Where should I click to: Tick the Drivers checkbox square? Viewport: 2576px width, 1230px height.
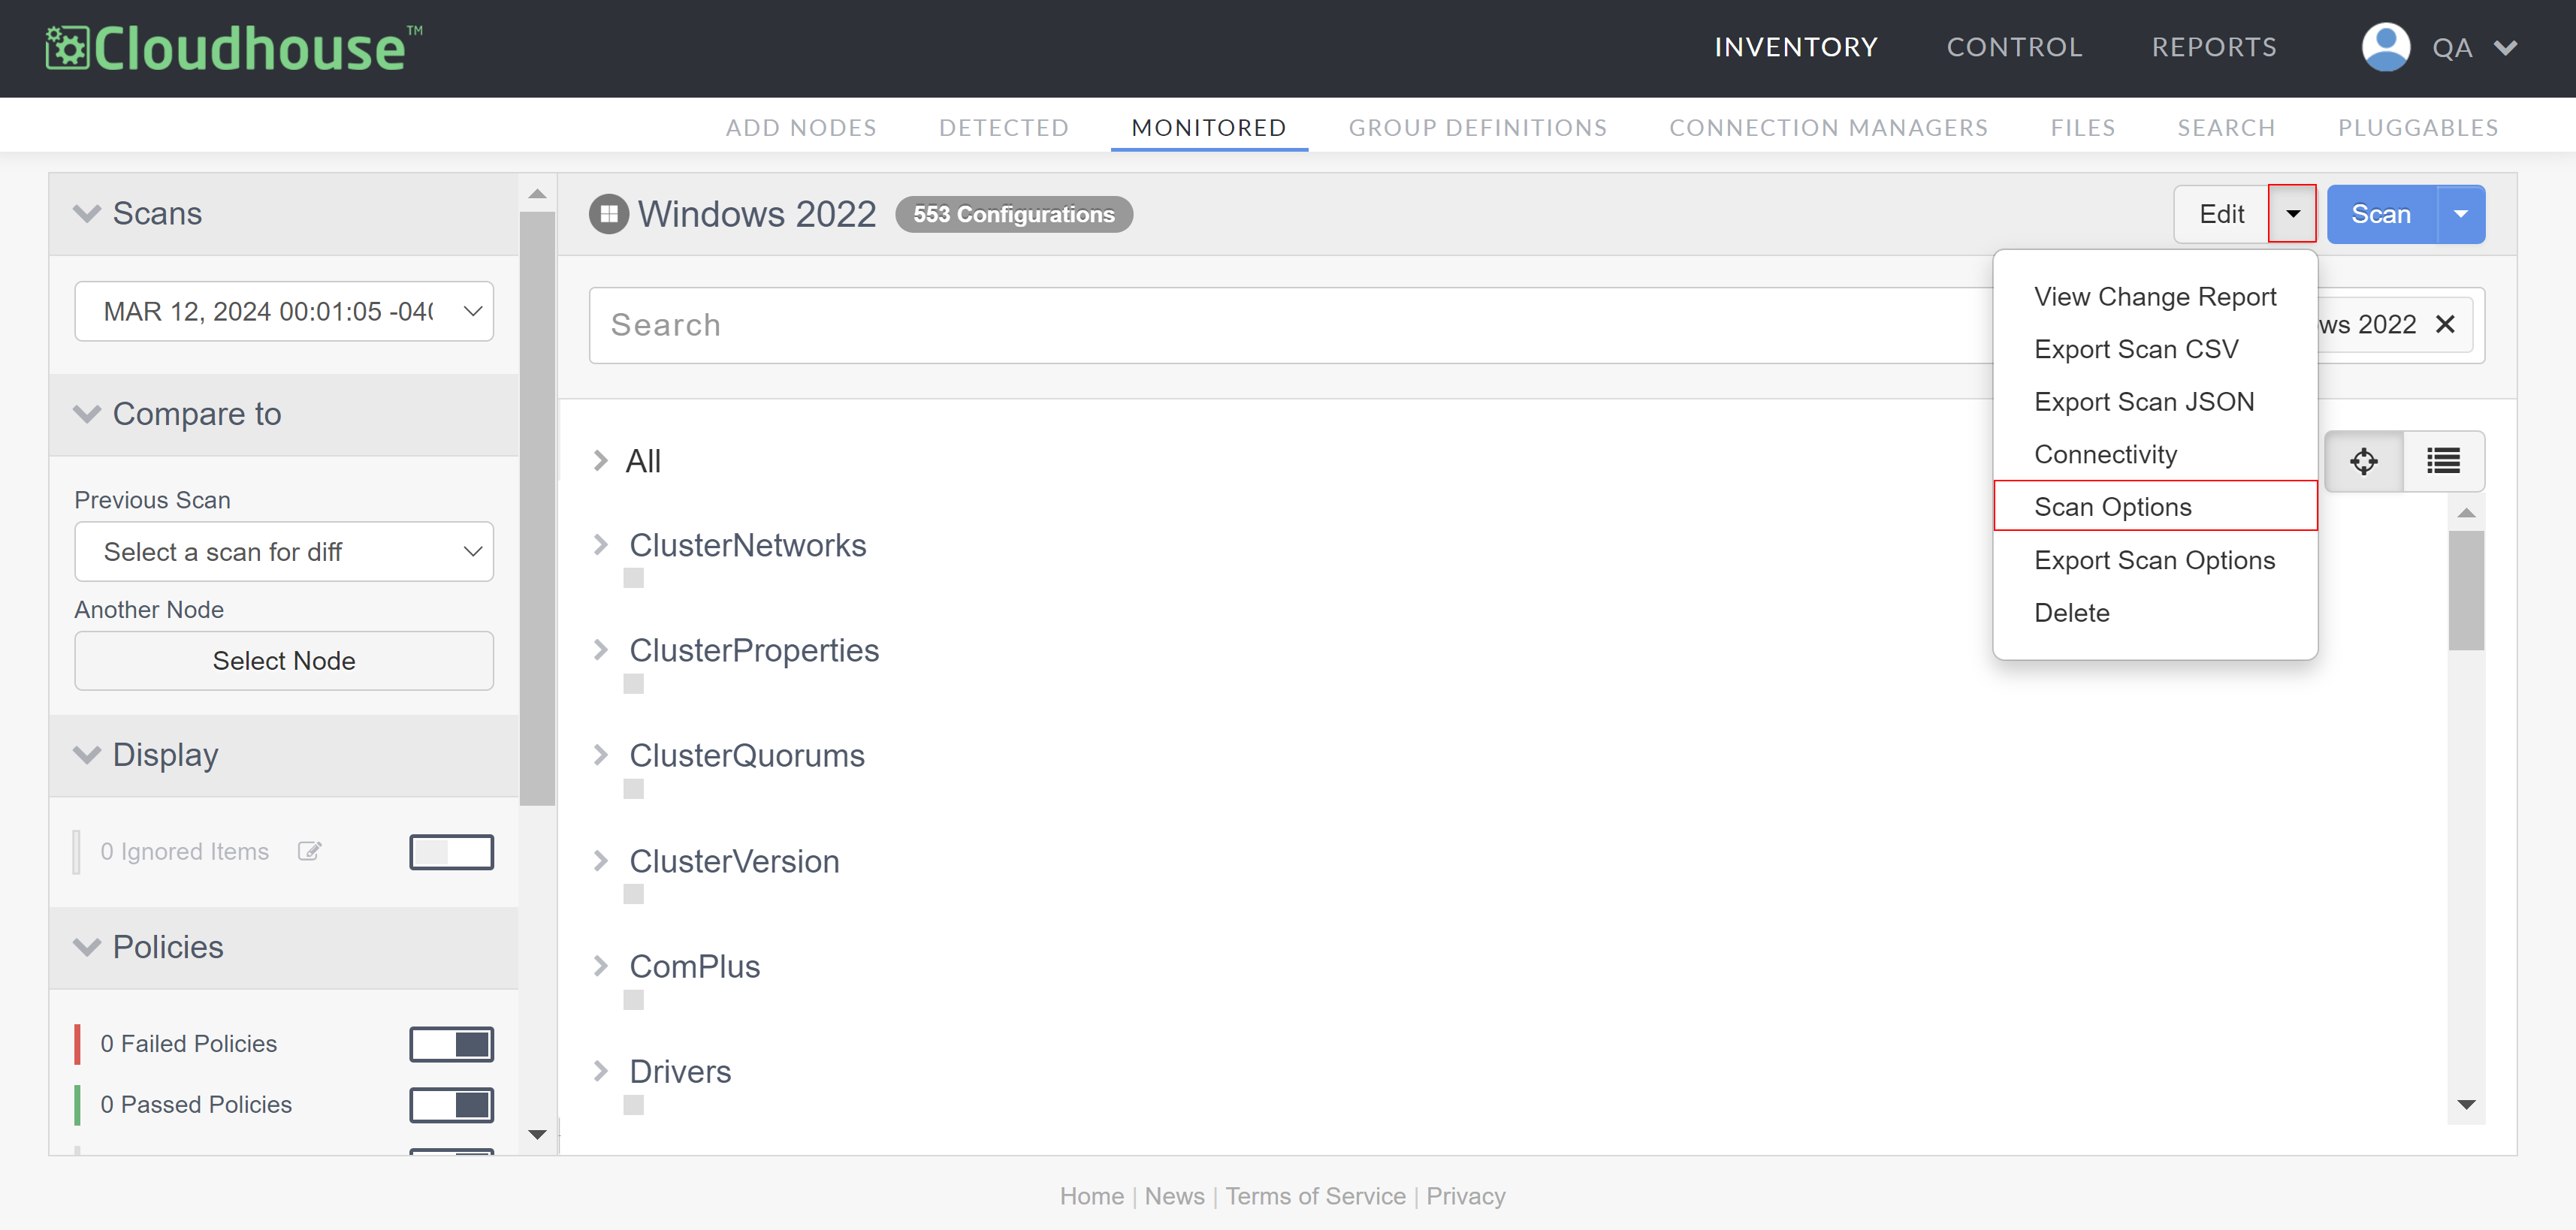(633, 1104)
